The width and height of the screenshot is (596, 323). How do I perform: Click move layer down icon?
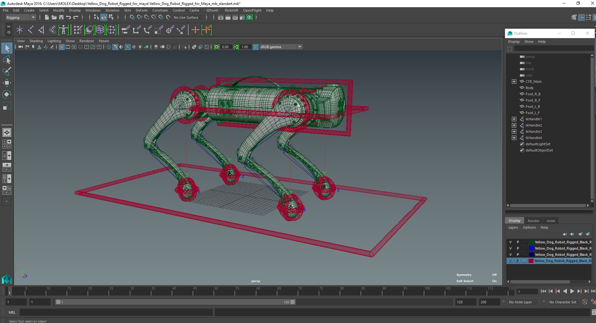[572, 234]
